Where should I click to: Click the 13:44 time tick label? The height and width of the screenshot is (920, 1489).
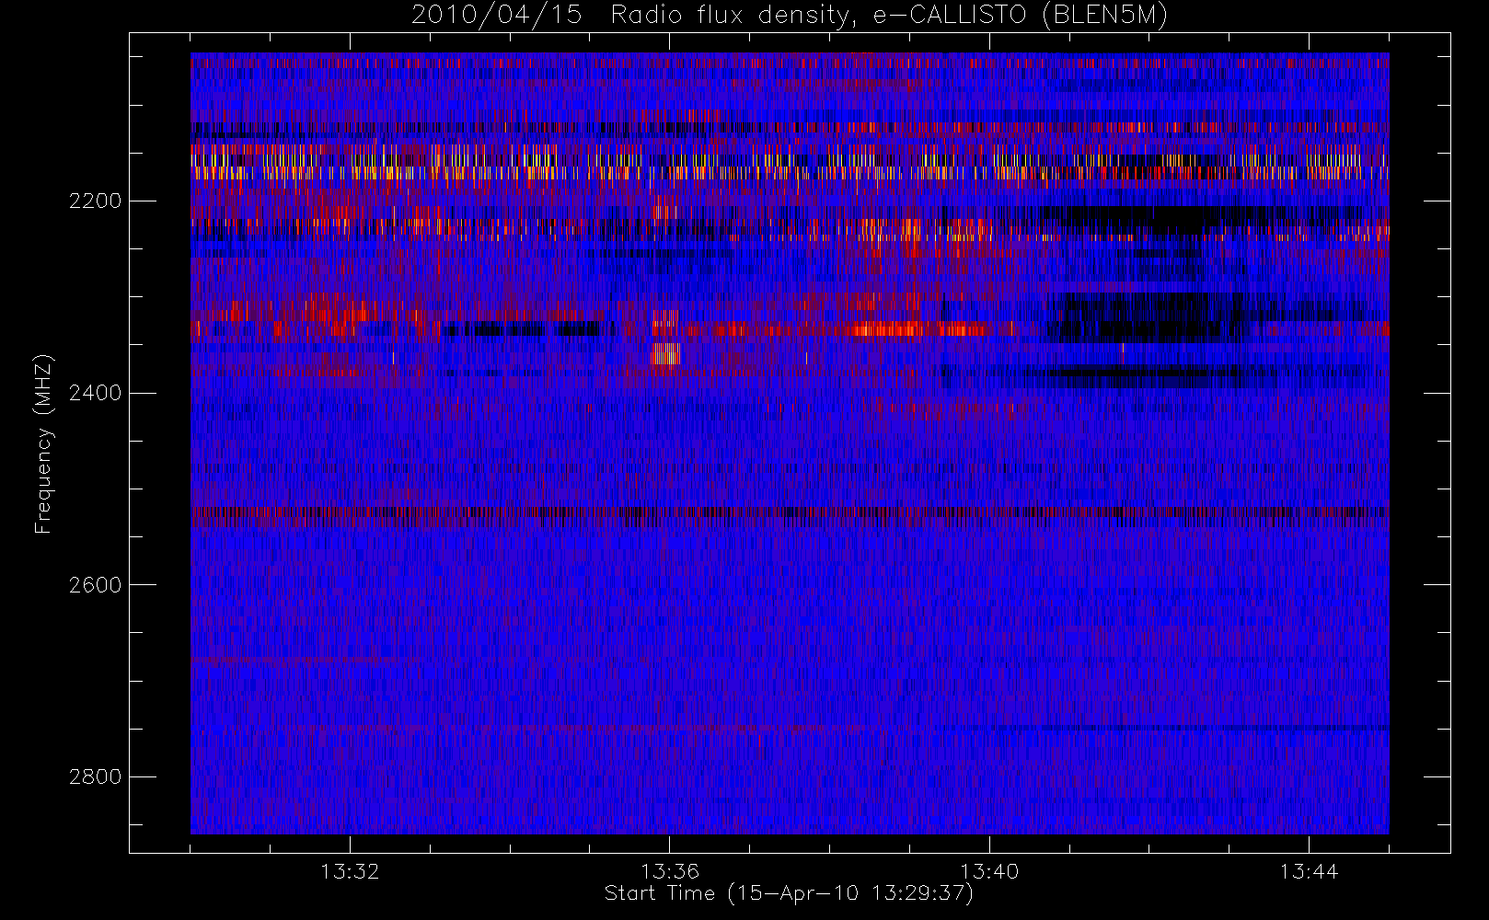point(1309,870)
